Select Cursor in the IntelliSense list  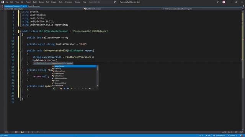74,81
